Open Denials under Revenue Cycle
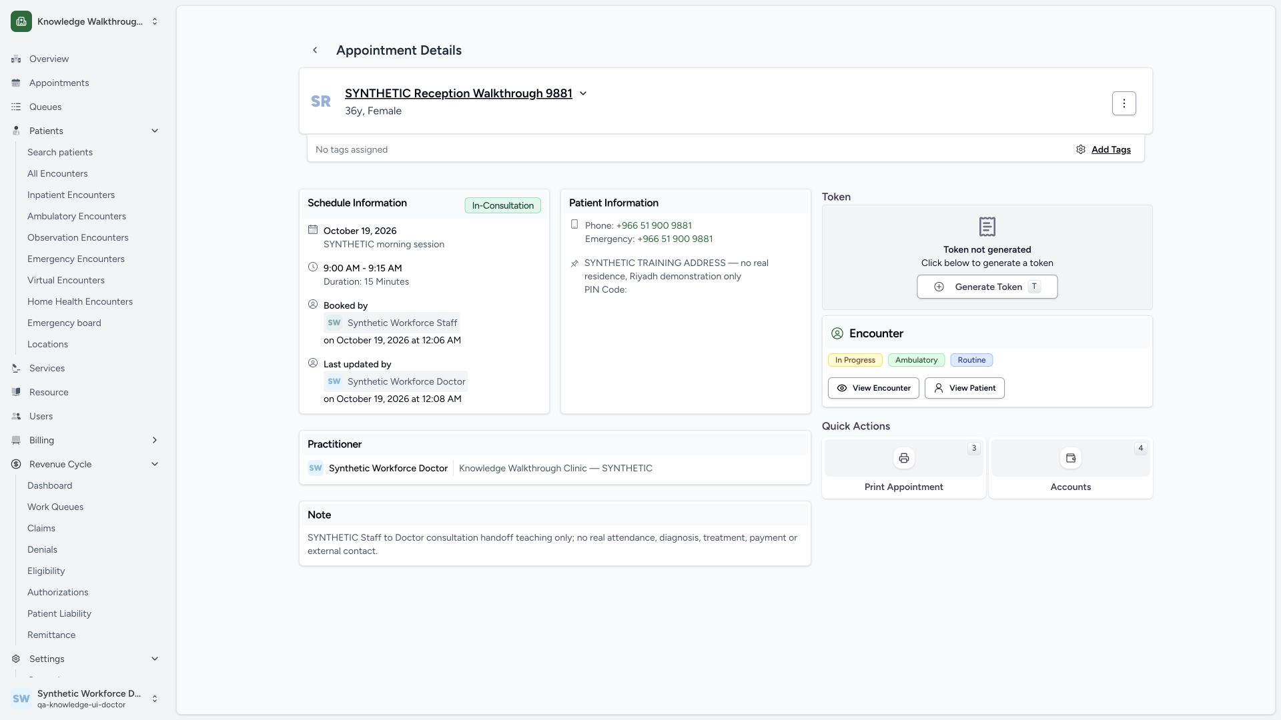The image size is (1281, 720). 42,550
